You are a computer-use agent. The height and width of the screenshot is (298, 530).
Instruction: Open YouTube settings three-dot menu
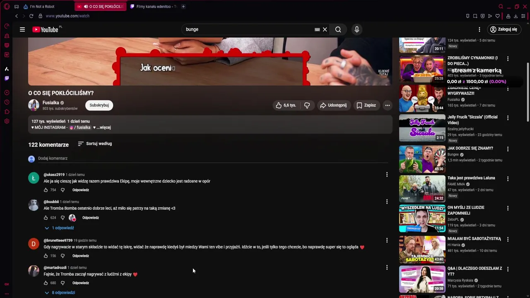point(479,29)
